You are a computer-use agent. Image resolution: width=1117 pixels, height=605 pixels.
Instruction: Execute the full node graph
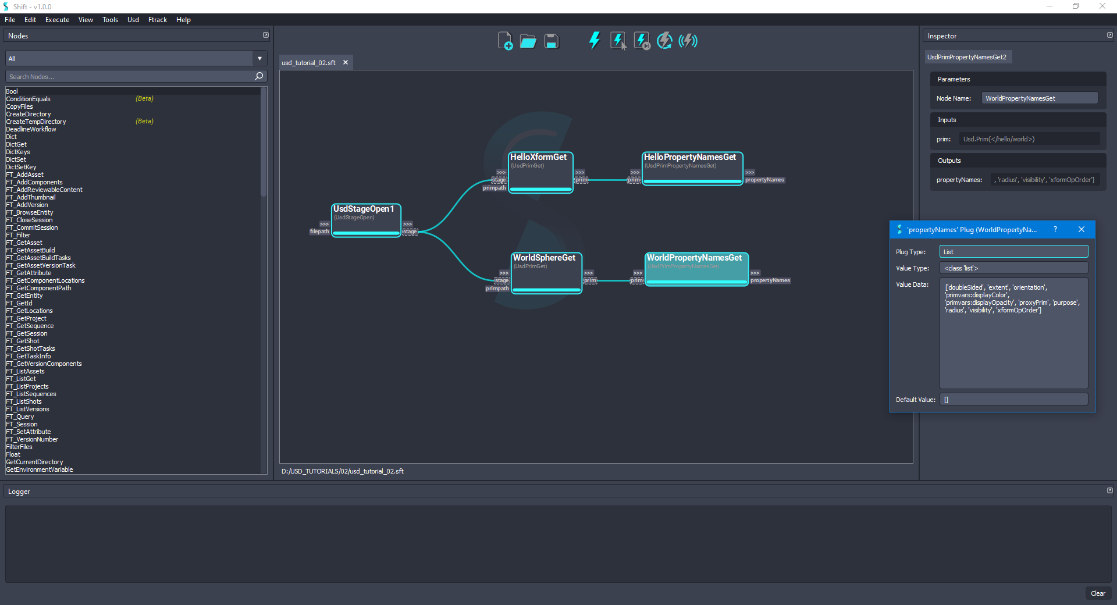click(x=594, y=41)
